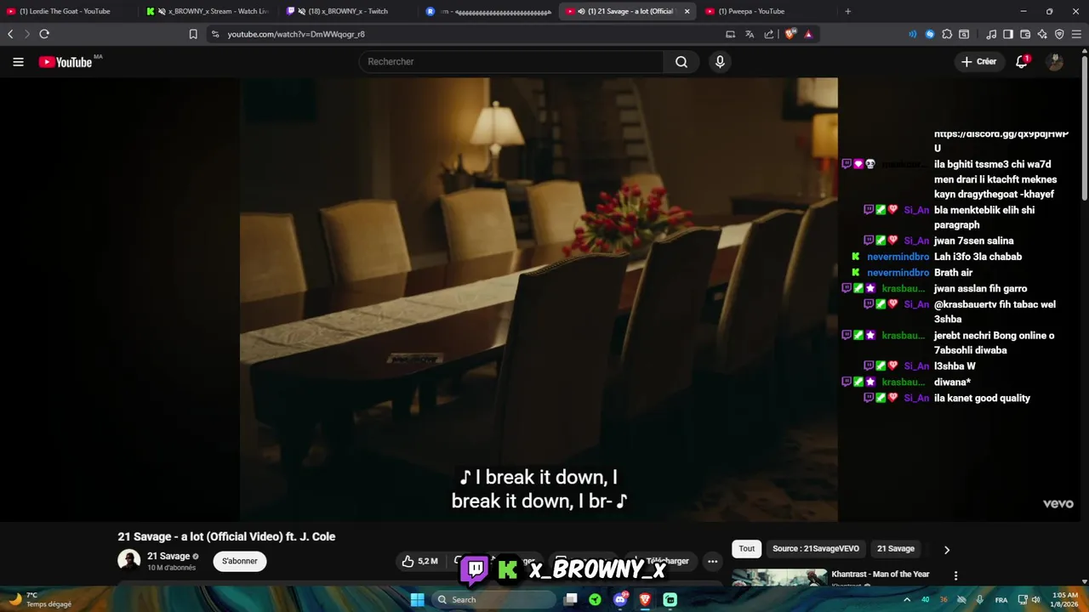Image resolution: width=1089 pixels, height=612 pixels.
Task: Switch to x_BROWNY_x Stream Kick tab
Action: tap(210, 11)
